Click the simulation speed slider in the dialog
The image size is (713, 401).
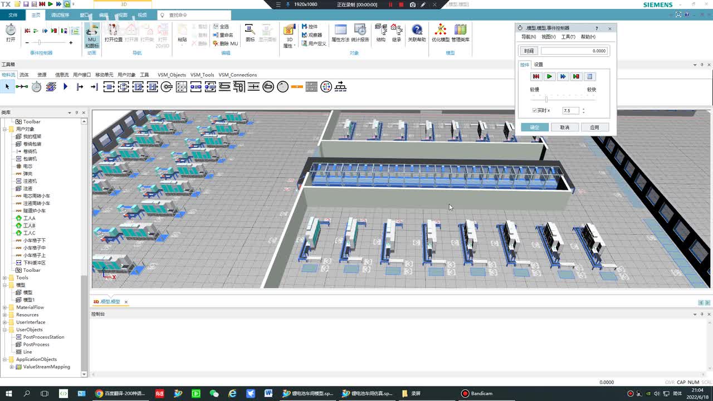[546, 99]
